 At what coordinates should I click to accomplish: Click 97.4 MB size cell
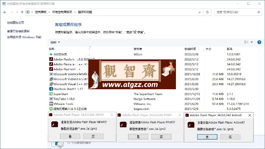click(218, 104)
